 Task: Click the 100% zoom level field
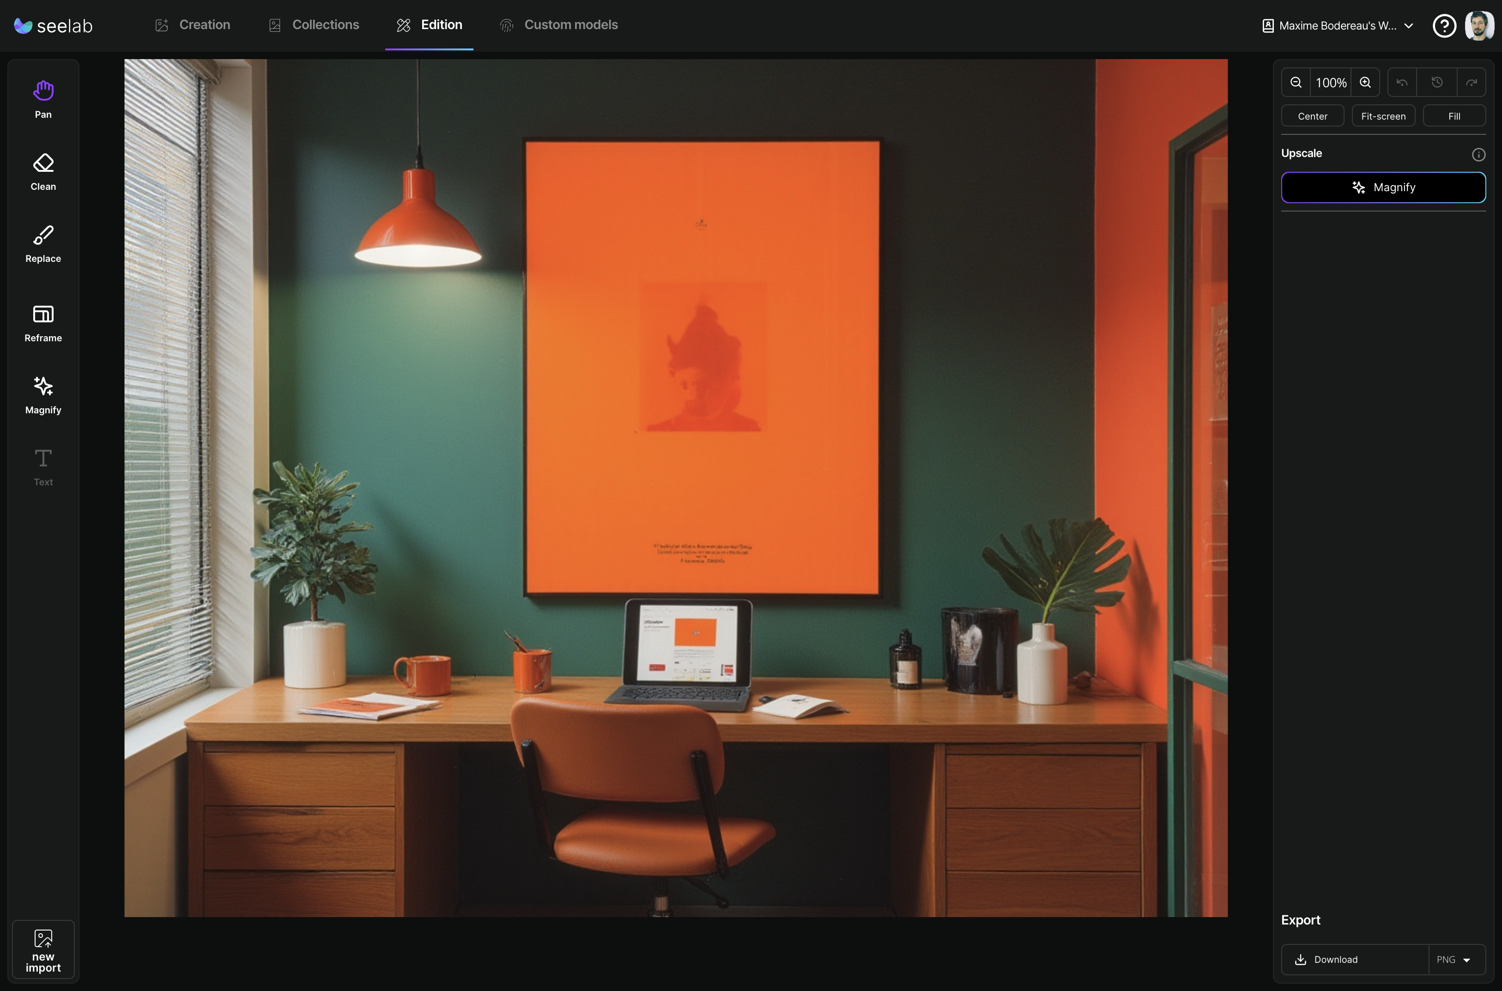(1331, 83)
